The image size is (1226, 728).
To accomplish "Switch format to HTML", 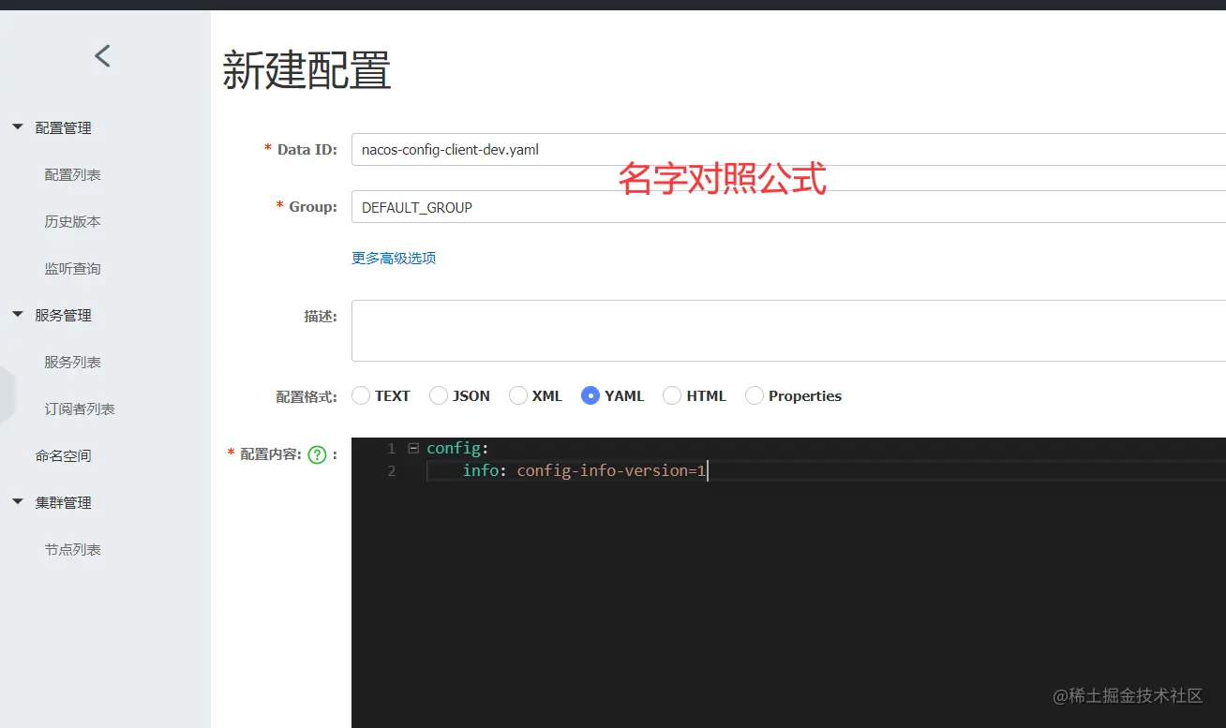I will 671,395.
